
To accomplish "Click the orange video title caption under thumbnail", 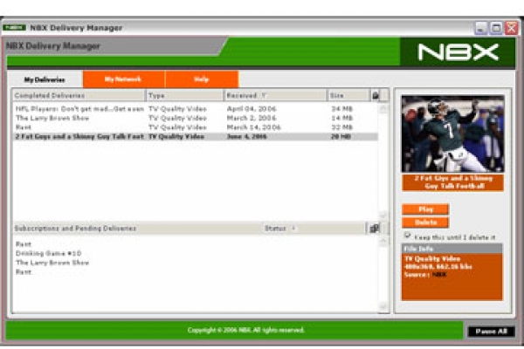I will [452, 182].
